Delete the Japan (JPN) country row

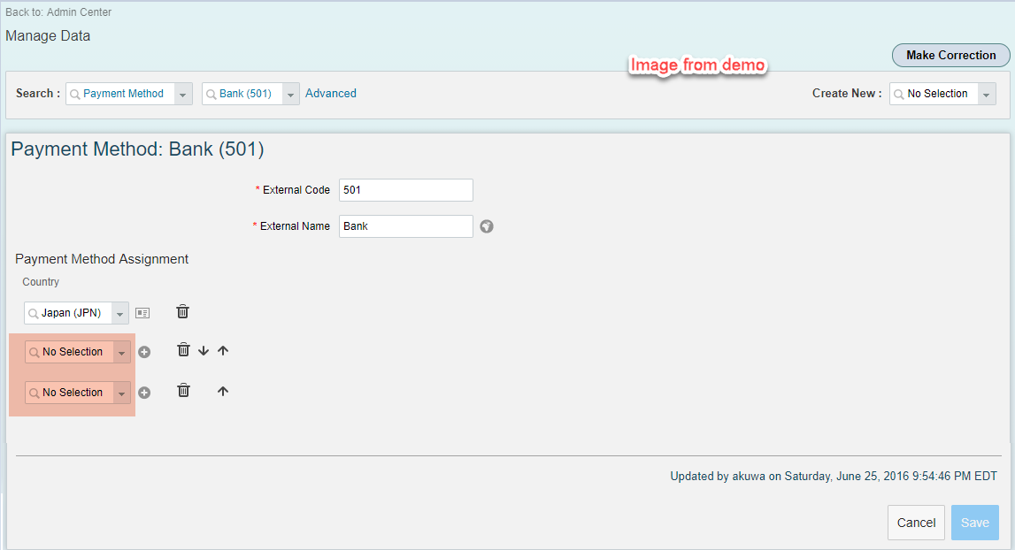tap(183, 312)
